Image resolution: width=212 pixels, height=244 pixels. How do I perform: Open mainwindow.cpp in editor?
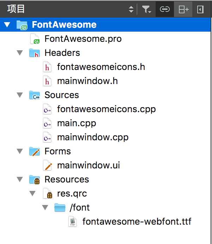(x=93, y=137)
